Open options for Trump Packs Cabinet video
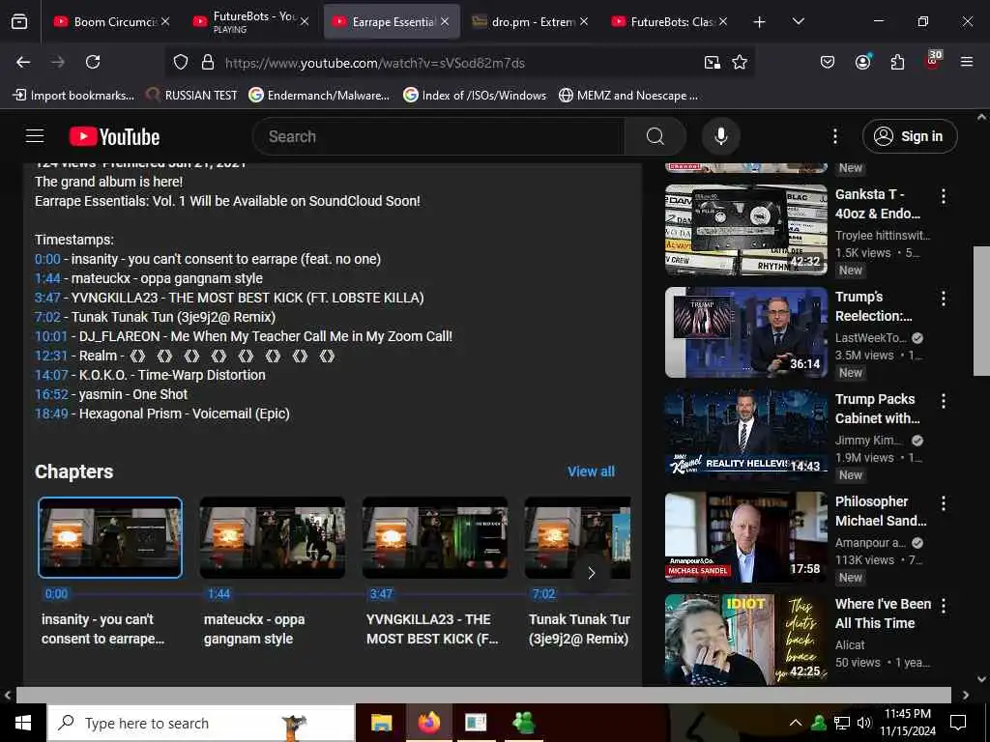Image resolution: width=990 pixels, height=742 pixels. click(944, 401)
